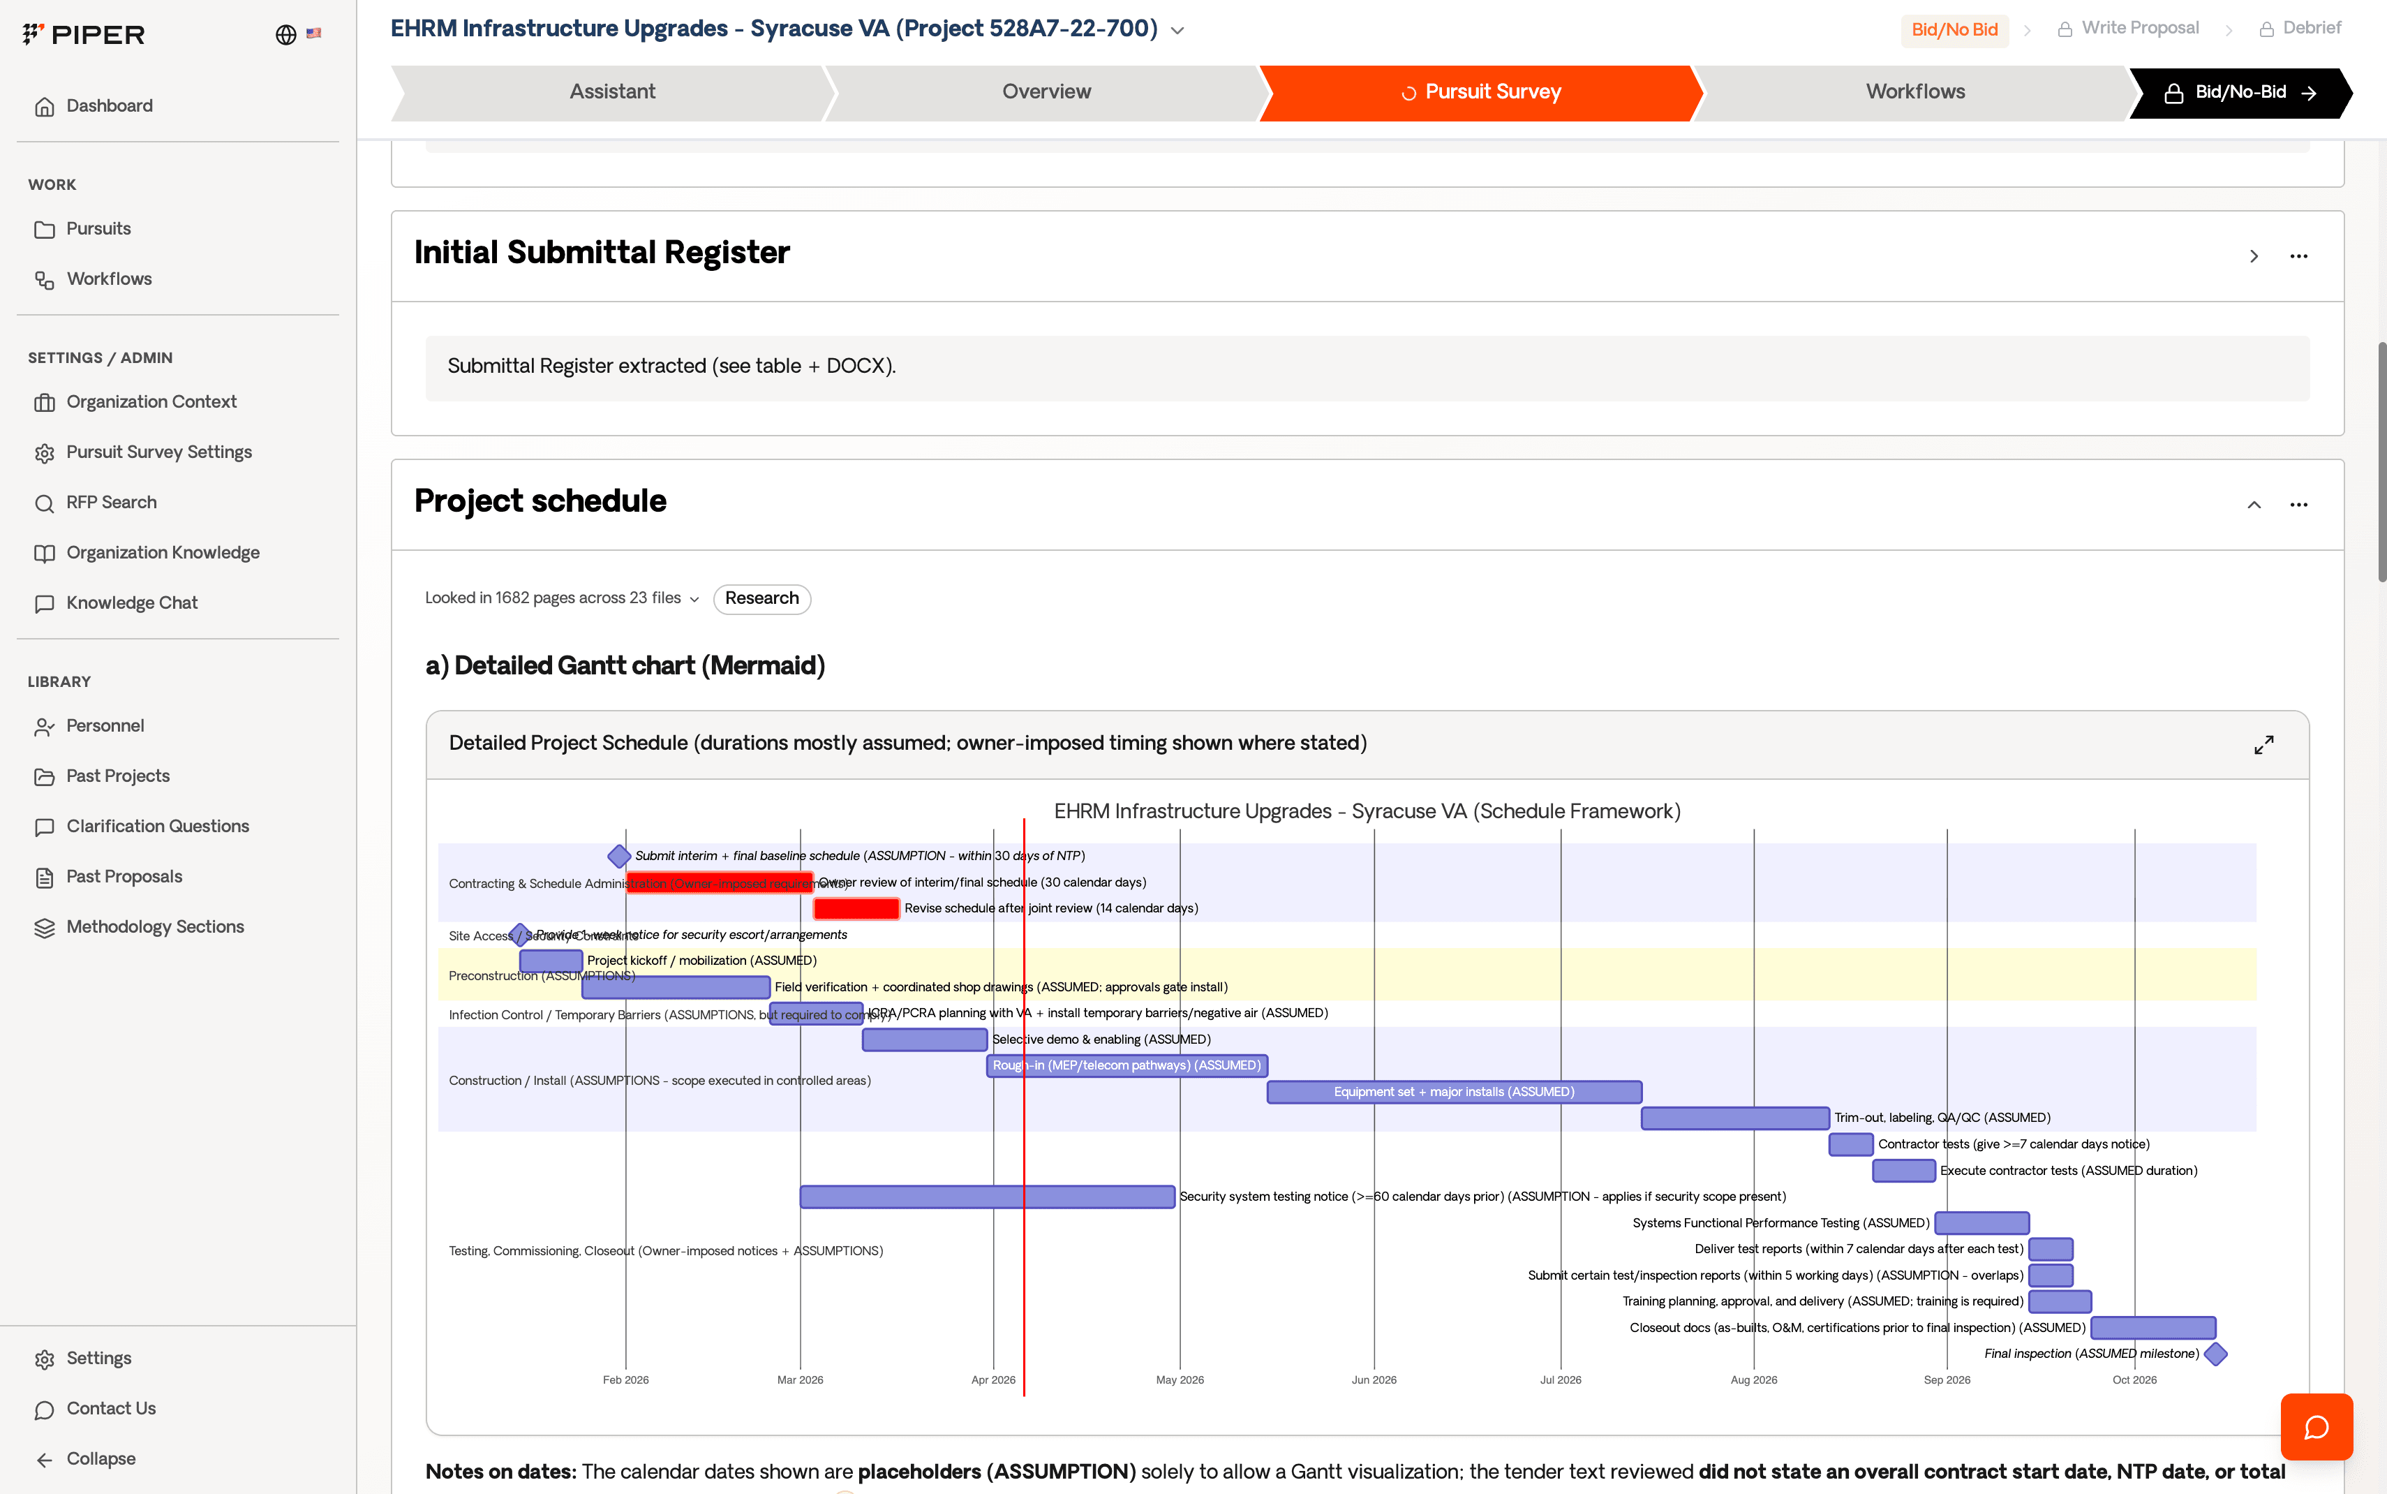Click the Selective demo & enabling bar
Image resolution: width=2387 pixels, height=1494 pixels.
pyautogui.click(x=924, y=1040)
